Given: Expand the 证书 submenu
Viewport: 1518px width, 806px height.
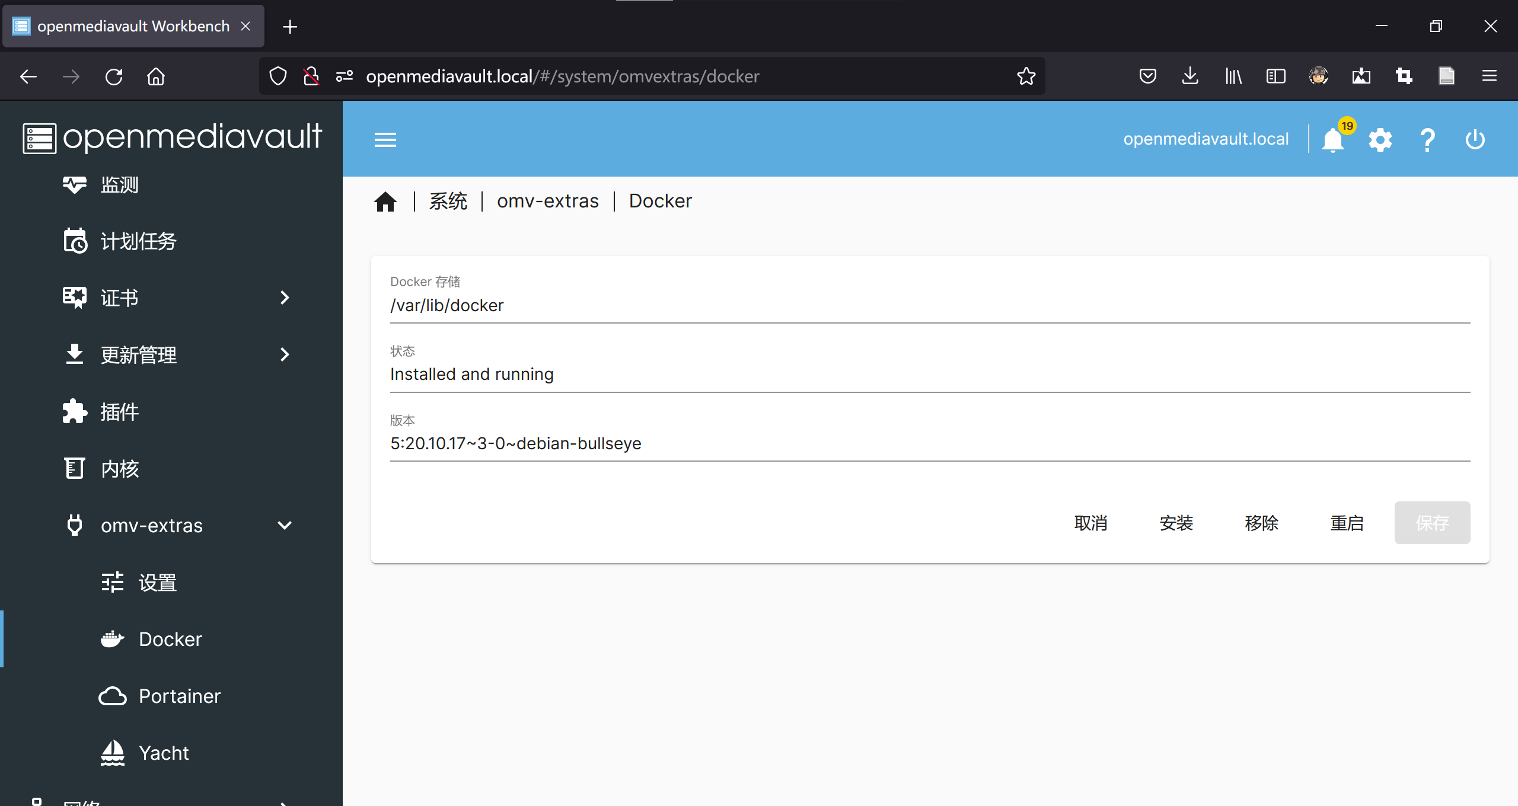Looking at the screenshot, I should click(285, 298).
